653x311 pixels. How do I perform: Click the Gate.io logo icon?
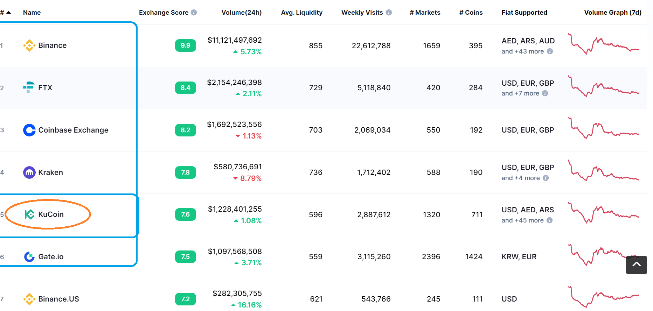click(x=29, y=257)
